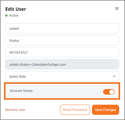This screenshot has height=120, width=125.
Task: Save Changes to the user
Action: point(106,110)
